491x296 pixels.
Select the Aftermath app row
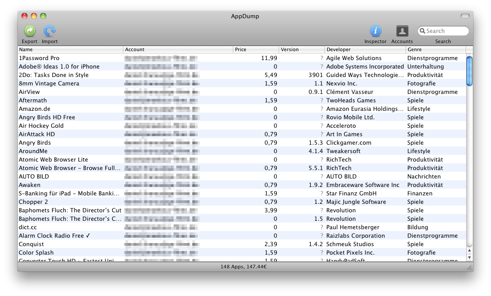point(242,100)
